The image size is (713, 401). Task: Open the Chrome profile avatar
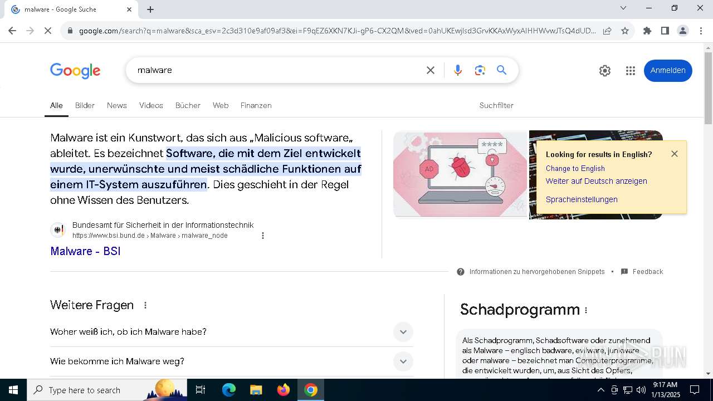pyautogui.click(x=683, y=31)
